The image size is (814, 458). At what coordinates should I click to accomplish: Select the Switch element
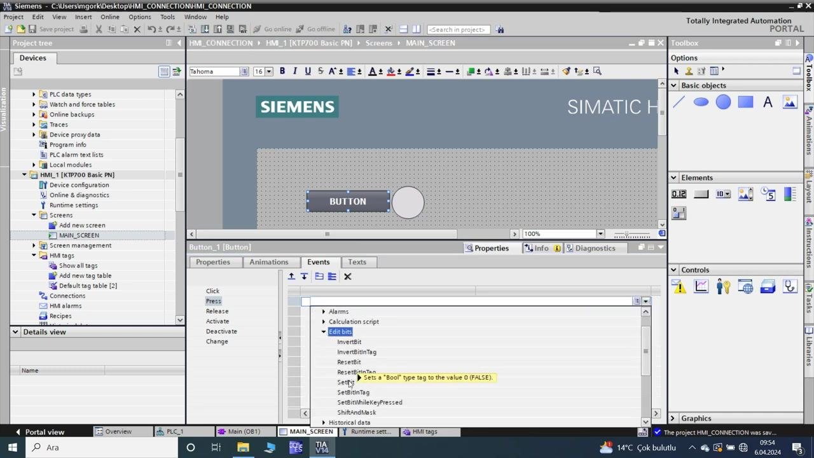(679, 214)
